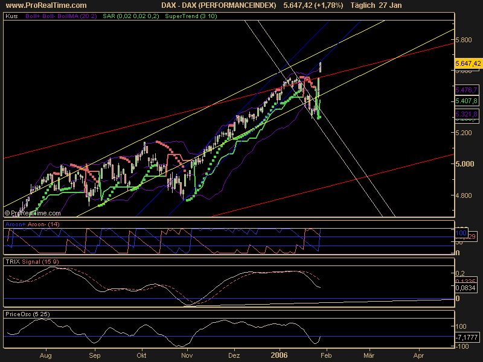Click the 5.647,42 (+1,78%) quote in header

(x=313, y=5)
